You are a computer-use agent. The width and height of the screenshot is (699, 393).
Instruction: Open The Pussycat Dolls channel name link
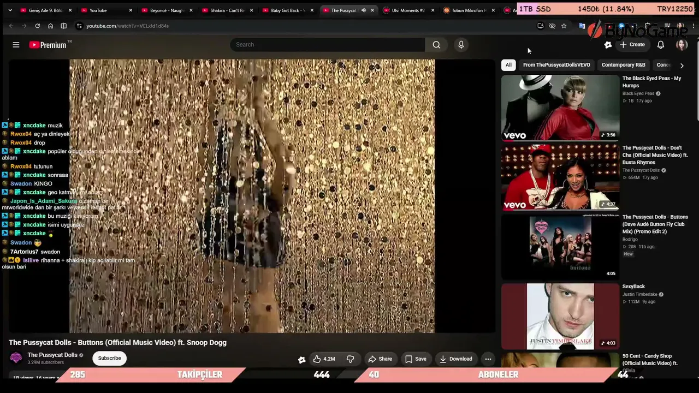coord(52,355)
